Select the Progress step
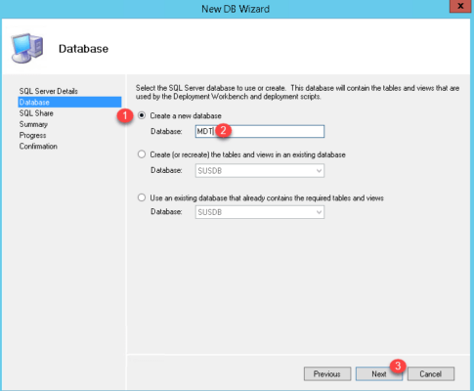Viewport: 474px width, 391px height. tap(32, 135)
